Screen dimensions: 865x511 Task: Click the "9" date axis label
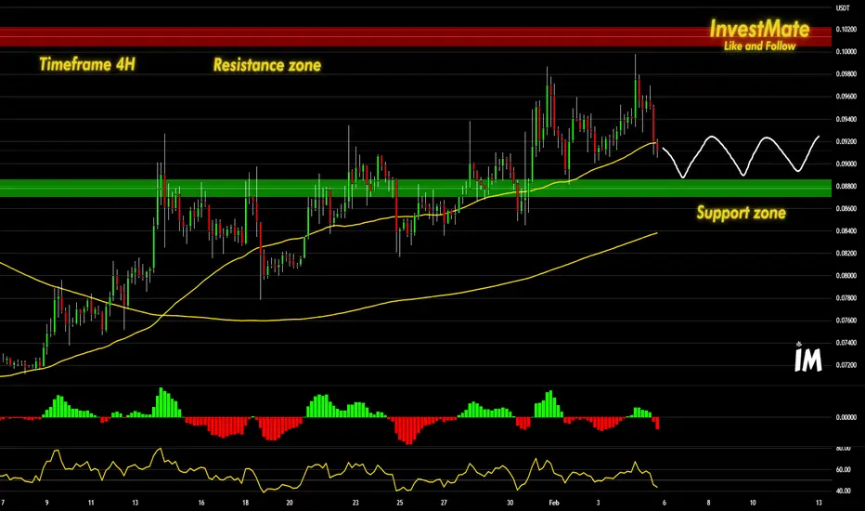[x=47, y=503]
